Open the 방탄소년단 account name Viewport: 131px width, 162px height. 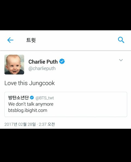[x=18, y=98]
